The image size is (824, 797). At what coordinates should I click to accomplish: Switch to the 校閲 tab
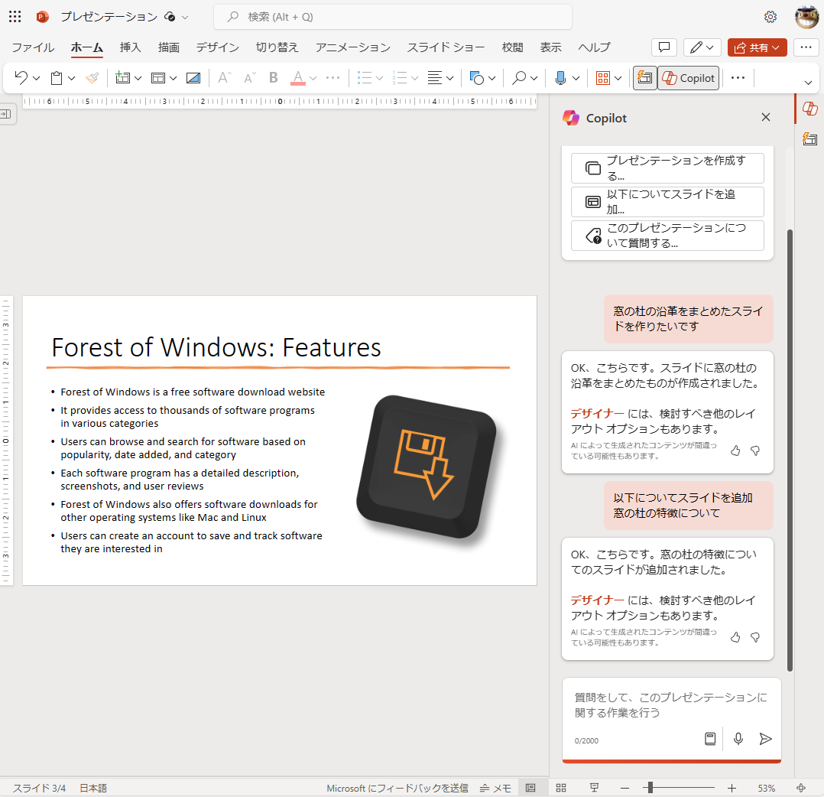click(512, 47)
